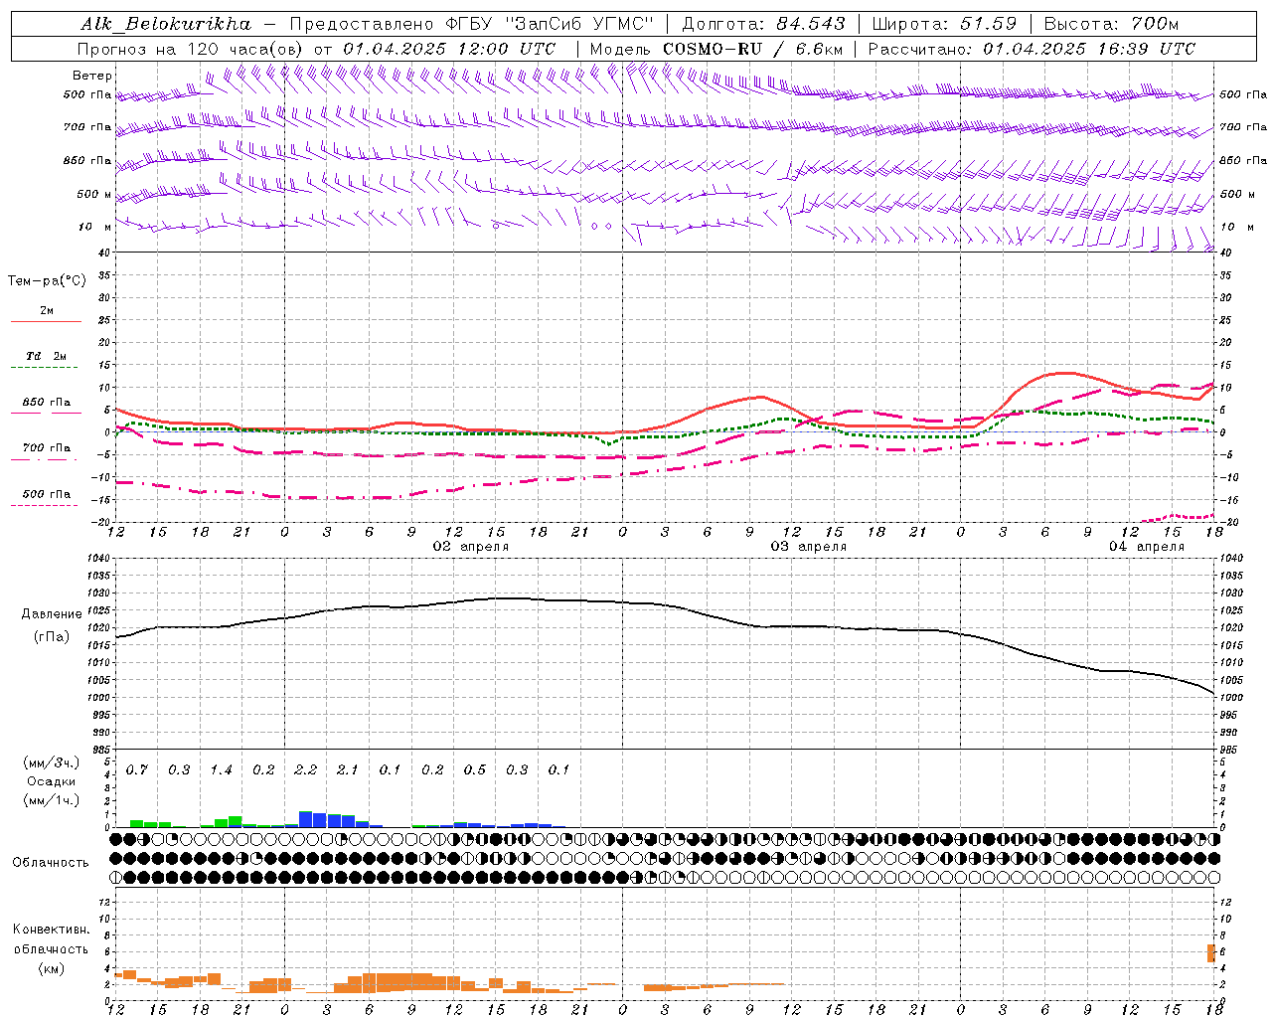The image size is (1272, 1018).
Task: Click the 0.7 precipitation total value
Action: (x=136, y=770)
